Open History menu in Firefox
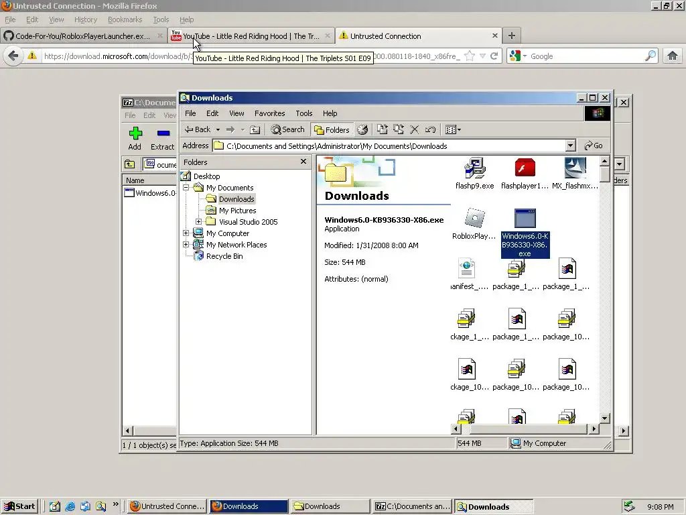 tap(85, 19)
